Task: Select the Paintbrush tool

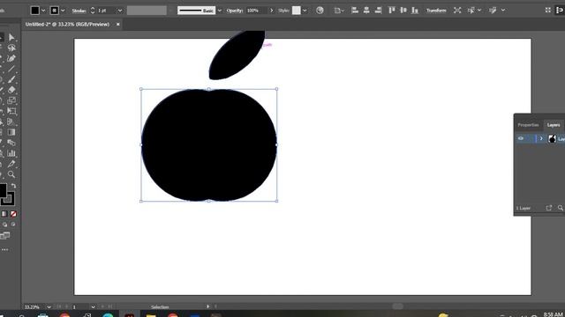Action: tap(11, 79)
